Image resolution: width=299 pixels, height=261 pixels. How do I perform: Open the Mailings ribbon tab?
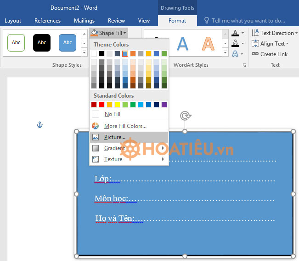(x=84, y=21)
